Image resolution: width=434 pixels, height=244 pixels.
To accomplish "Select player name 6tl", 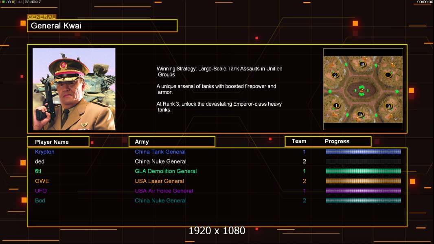I will click(38, 171).
